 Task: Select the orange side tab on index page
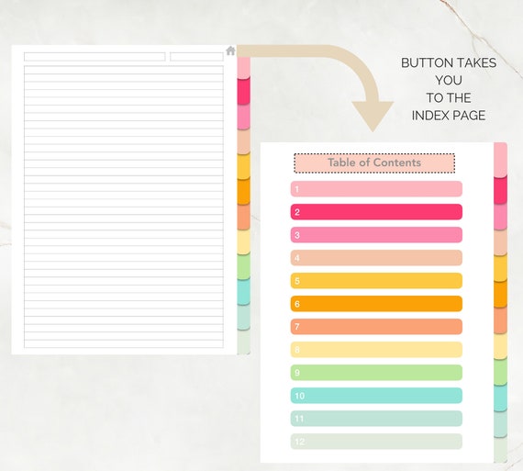500,295
